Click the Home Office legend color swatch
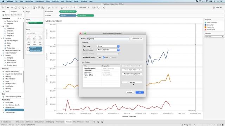 click(x=206, y=29)
